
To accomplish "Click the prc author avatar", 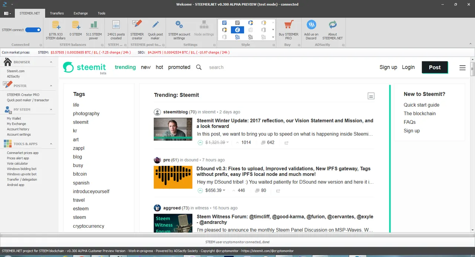I will click(x=157, y=160).
